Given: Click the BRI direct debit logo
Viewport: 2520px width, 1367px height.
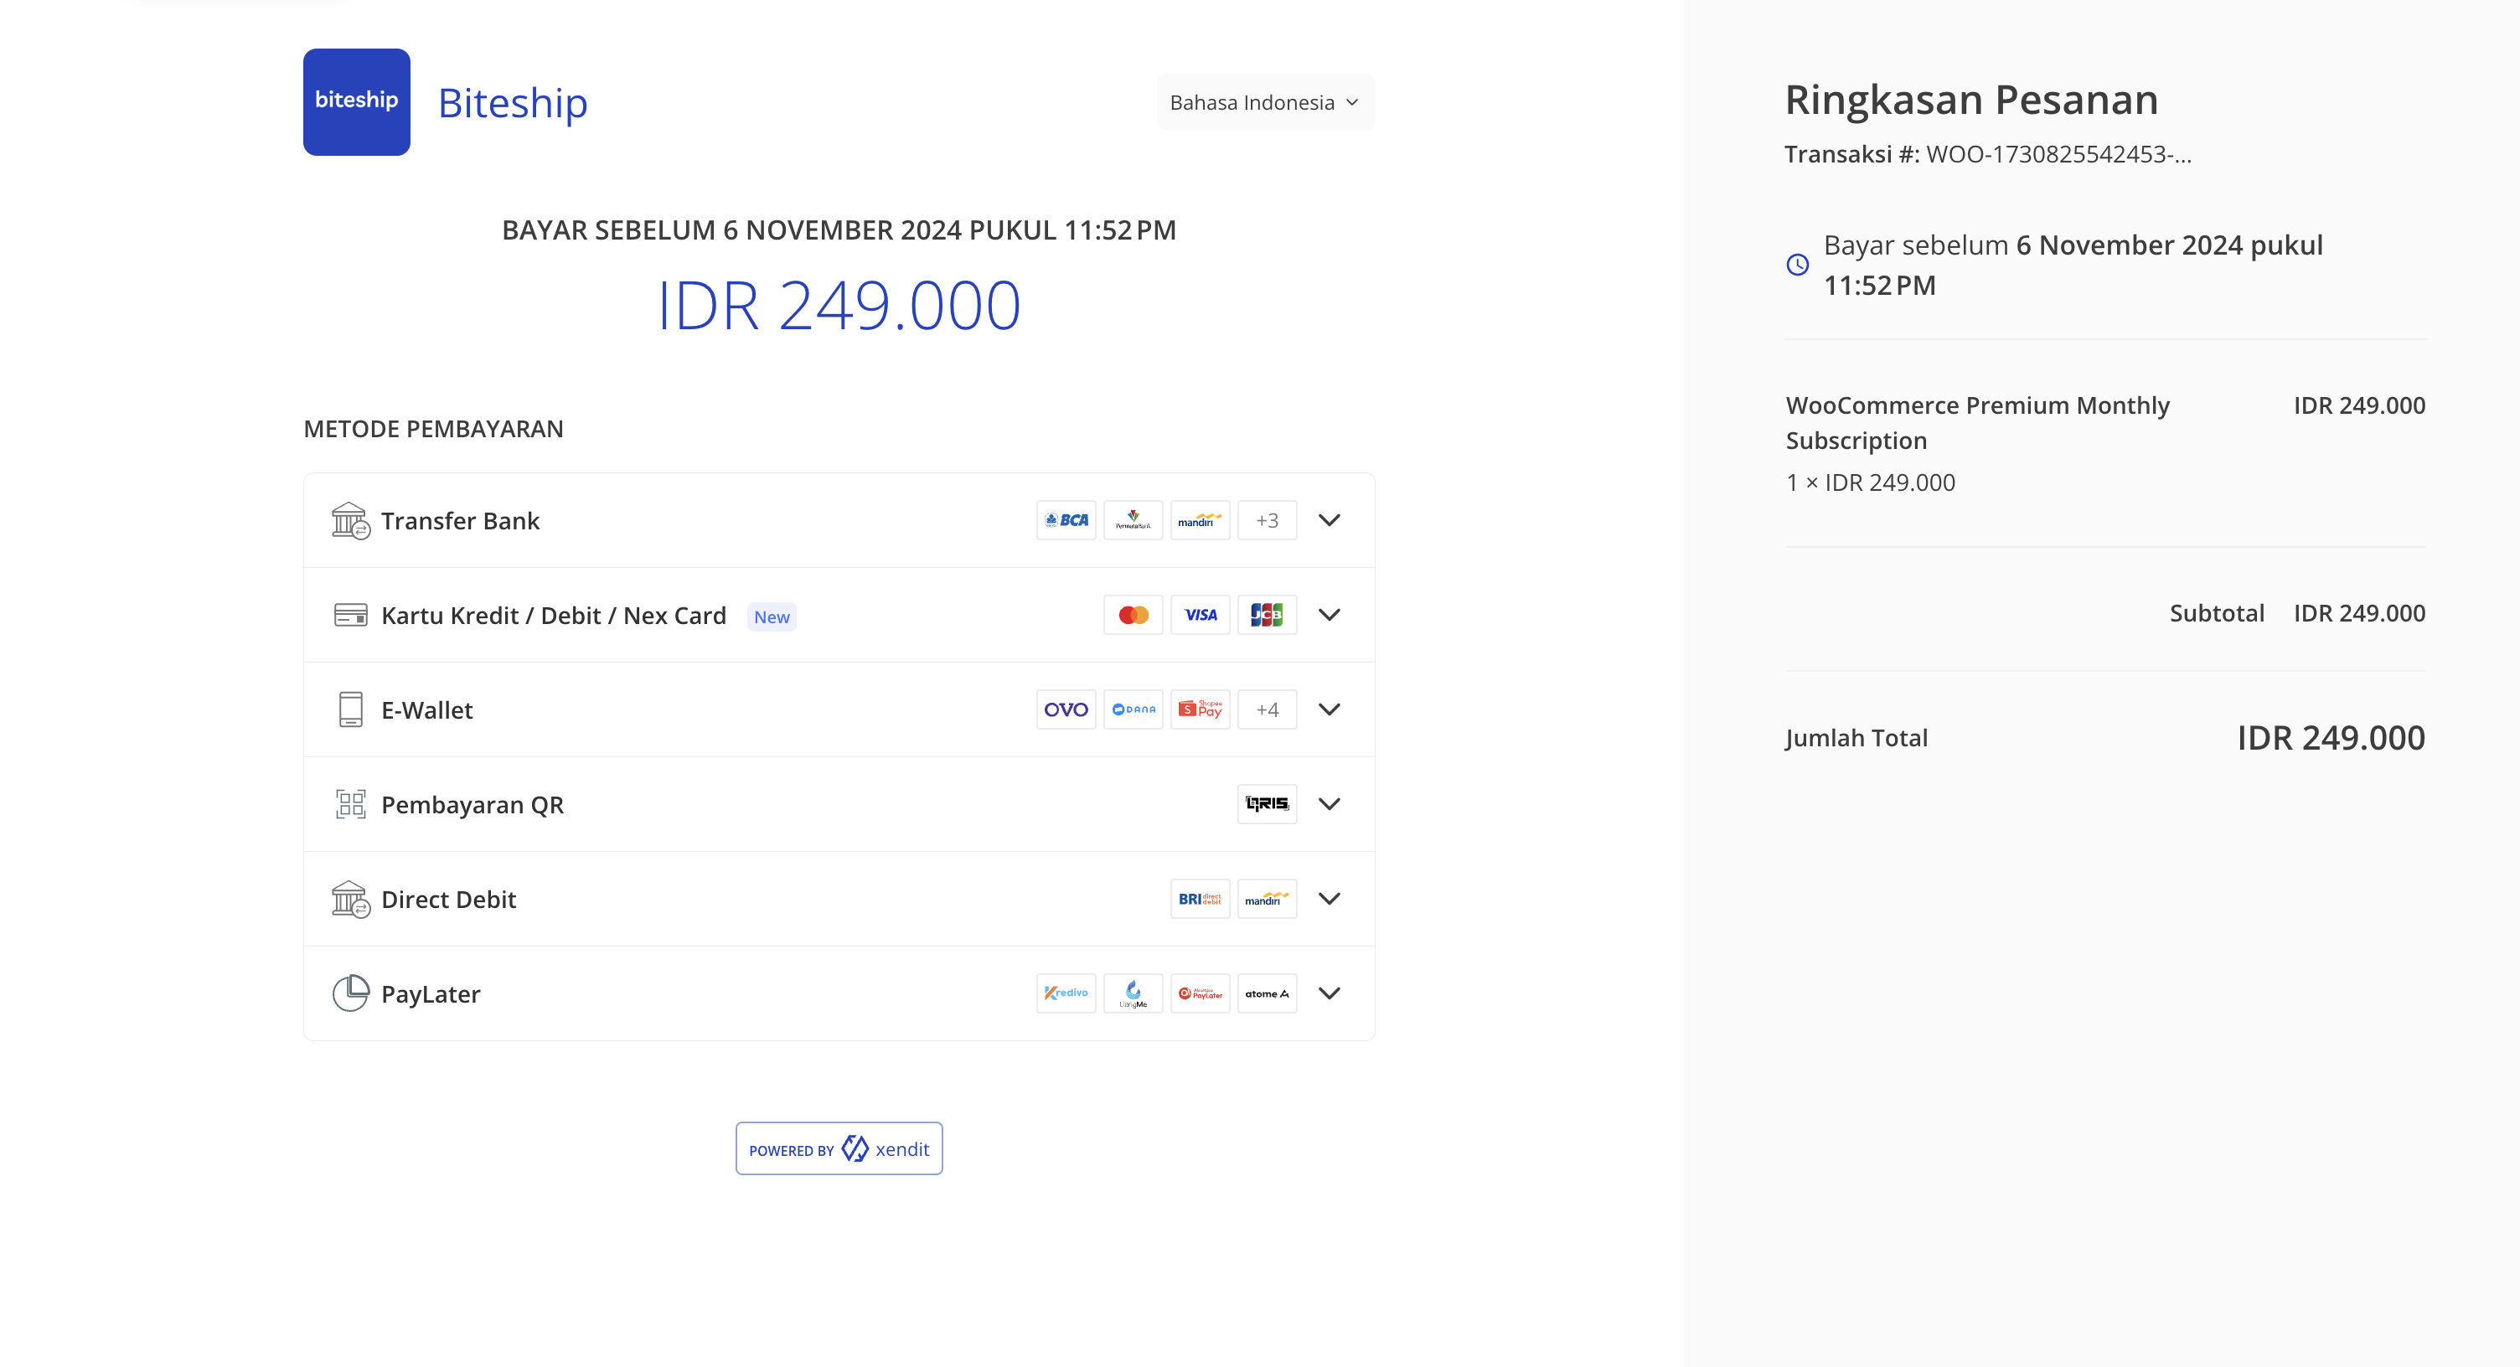Looking at the screenshot, I should click(1200, 899).
